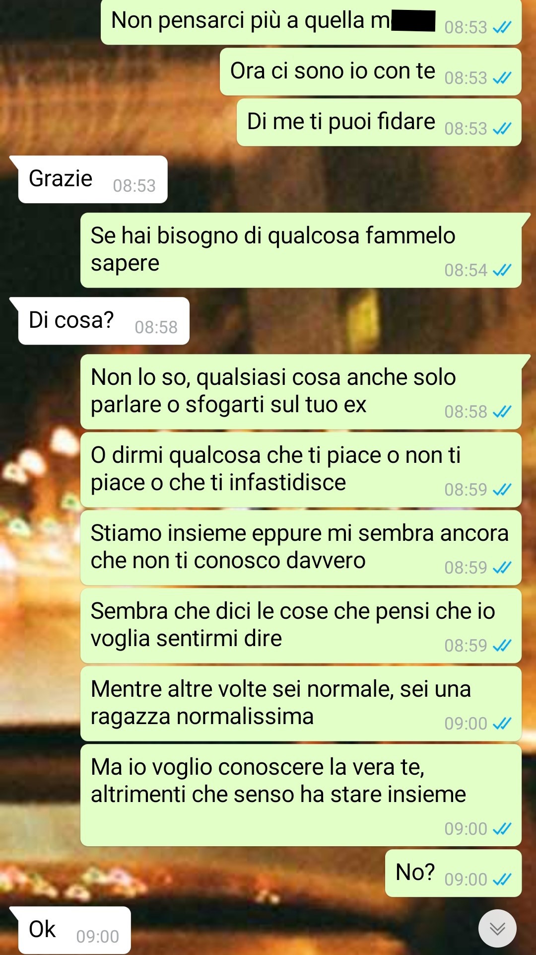Tap read ticks on 'No?' message
This screenshot has width=536, height=955.
[x=502, y=880]
